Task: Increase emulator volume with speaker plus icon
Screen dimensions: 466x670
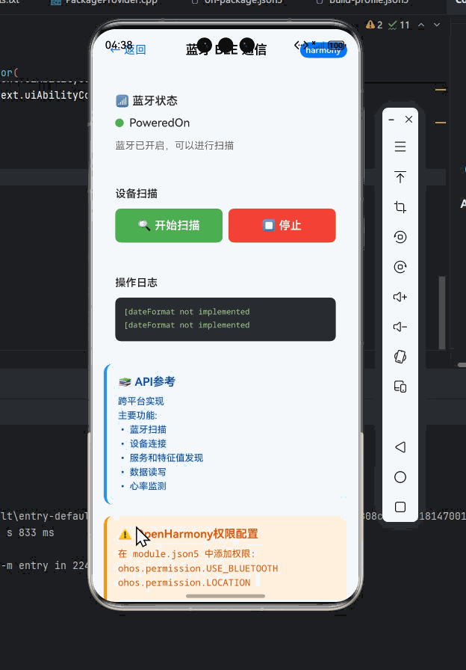Action: coord(400,297)
